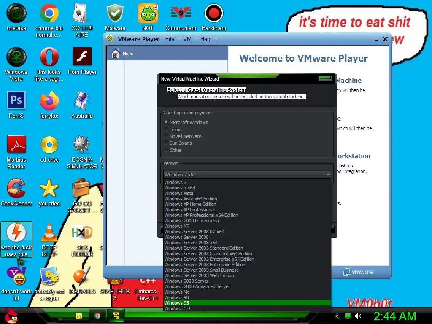Select the Other guest OS radio button
432x324 pixels.
click(x=166, y=150)
